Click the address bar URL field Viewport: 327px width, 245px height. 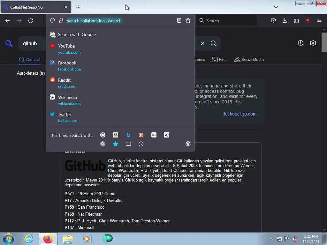pos(120,21)
